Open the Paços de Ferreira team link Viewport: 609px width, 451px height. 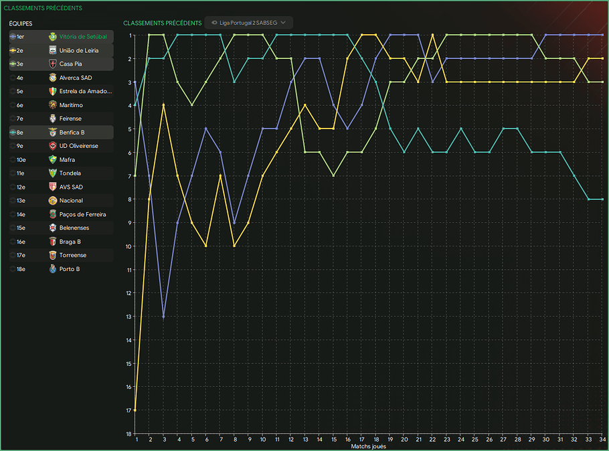click(83, 215)
